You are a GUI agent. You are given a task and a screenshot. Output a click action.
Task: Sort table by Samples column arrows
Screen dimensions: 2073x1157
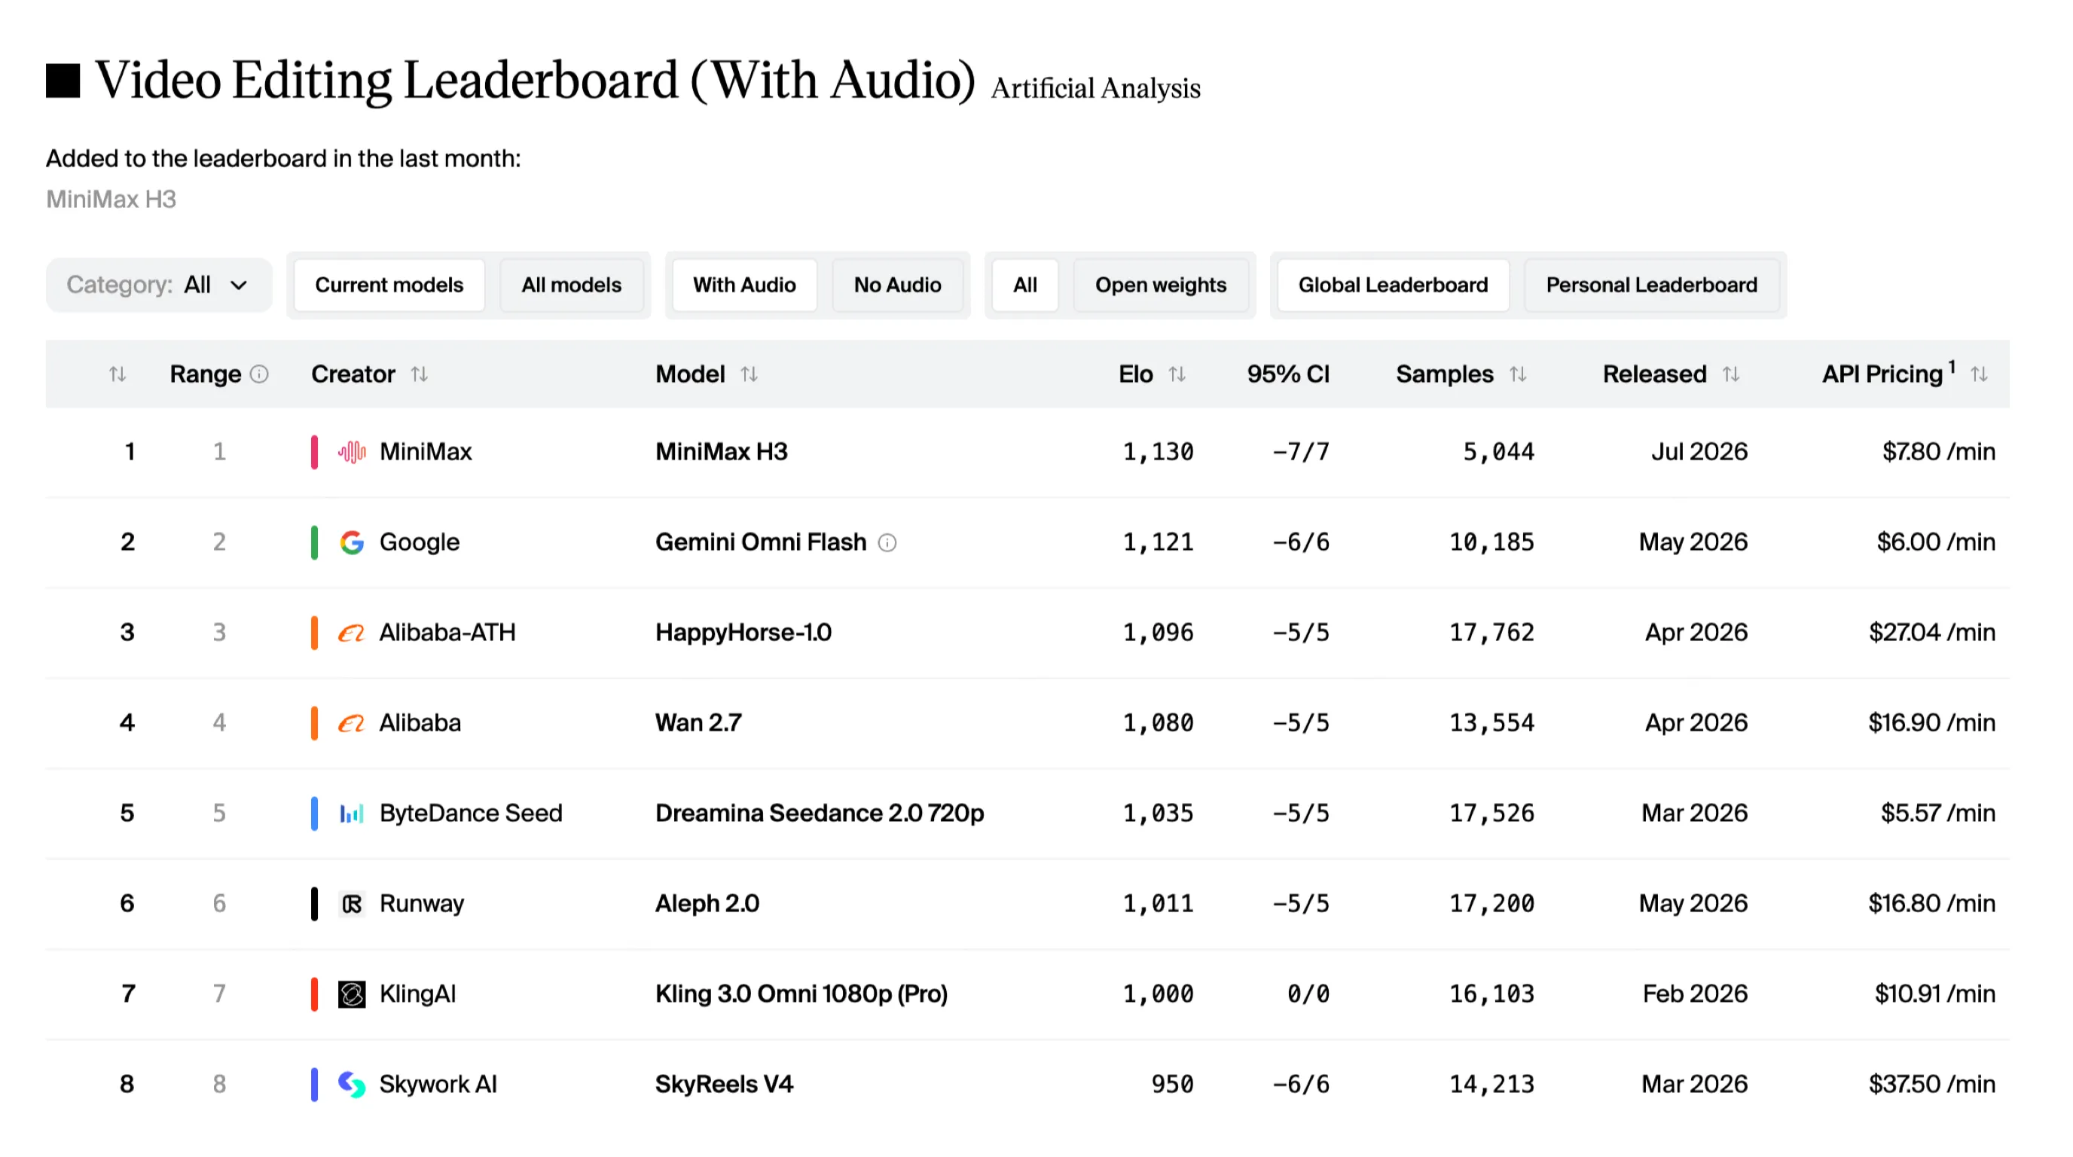tap(1518, 374)
